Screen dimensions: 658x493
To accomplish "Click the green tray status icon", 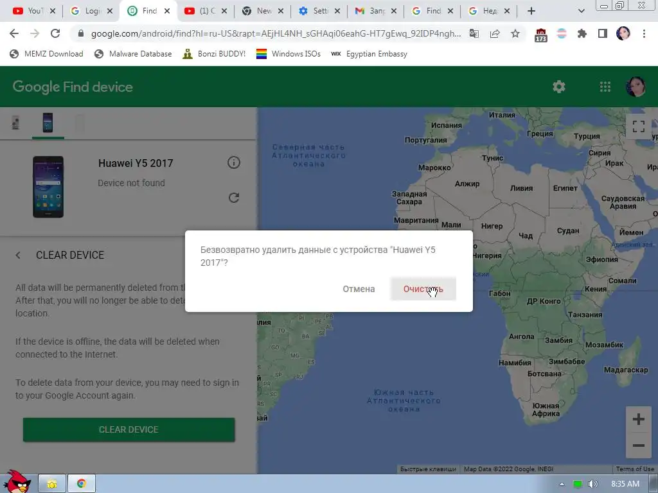I will 578,484.
